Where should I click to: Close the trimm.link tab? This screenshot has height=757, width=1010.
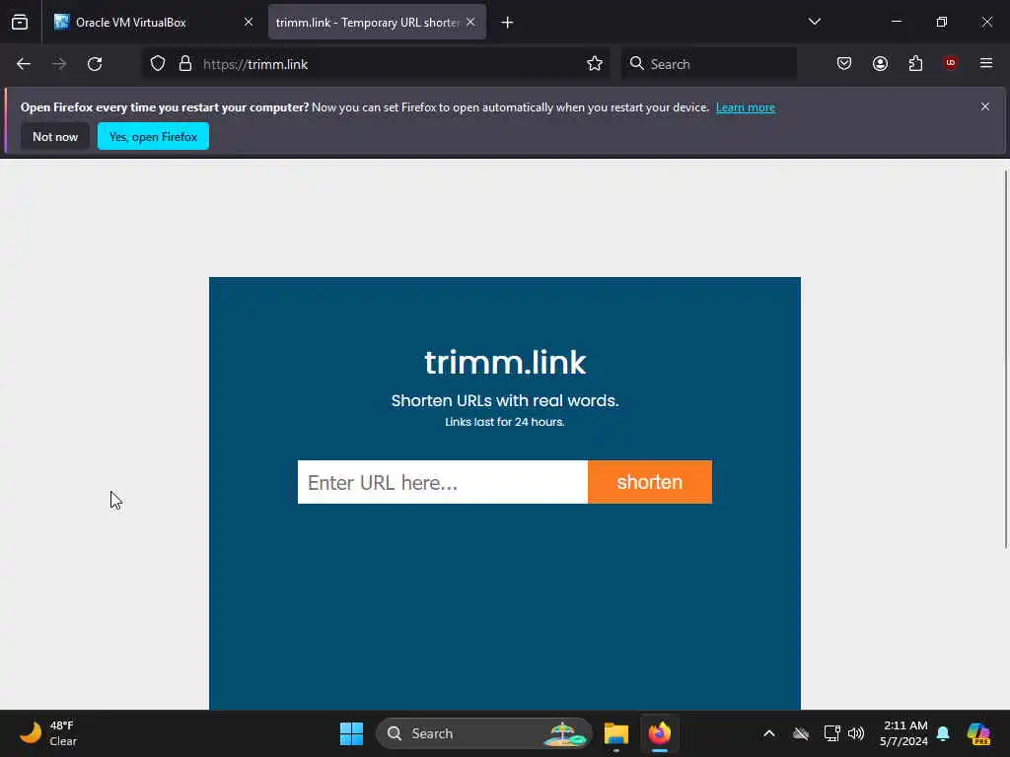(470, 22)
